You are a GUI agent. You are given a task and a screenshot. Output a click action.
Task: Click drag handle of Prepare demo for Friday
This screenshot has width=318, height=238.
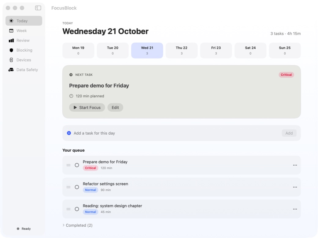coord(68,165)
